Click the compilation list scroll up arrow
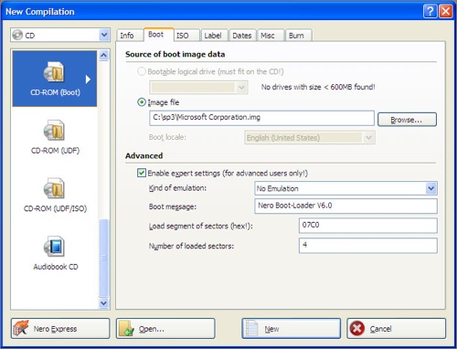Screen dimensions: 457x349 click(103, 56)
